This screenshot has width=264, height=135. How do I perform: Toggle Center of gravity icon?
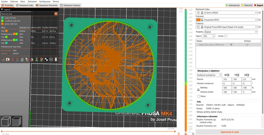(46, 59)
